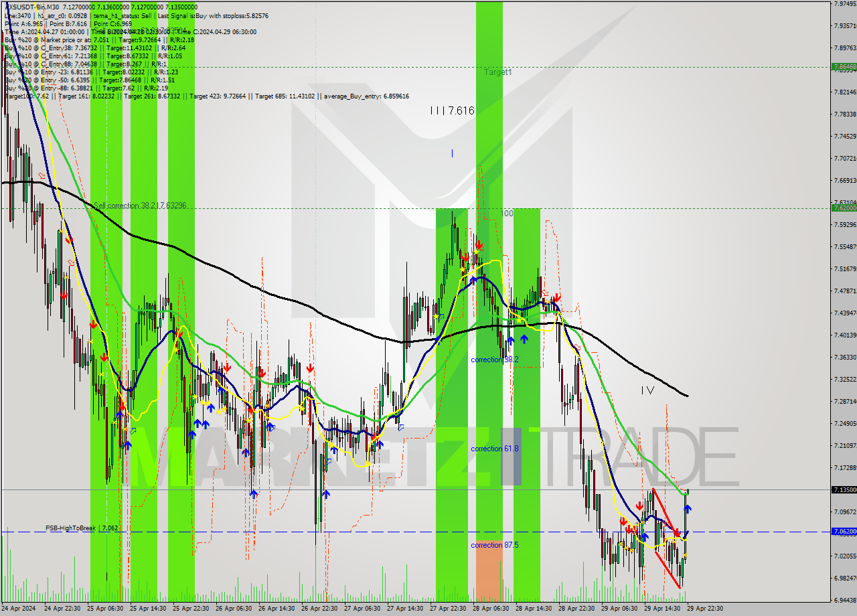857x616 pixels.
Task: Click the 'correction 38.2' label
Action: click(495, 360)
